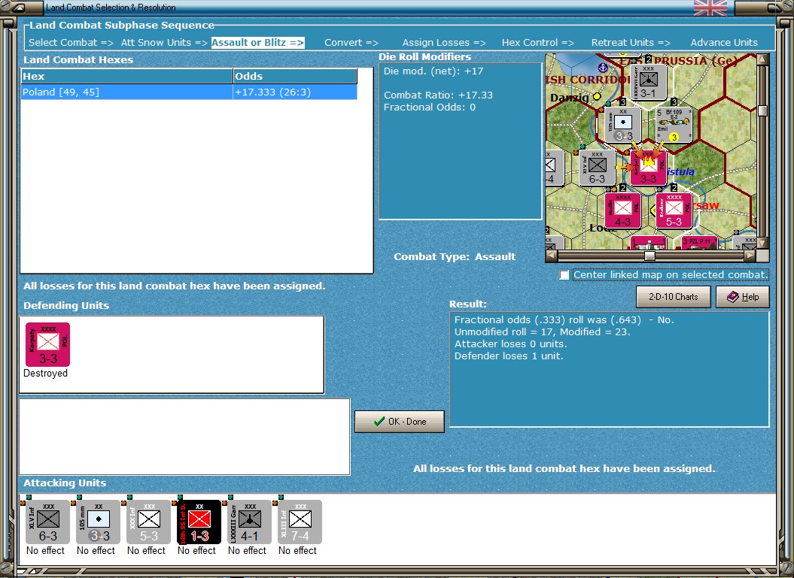Select the 105 mm artillery 3-3 attacking unit

(x=99, y=522)
